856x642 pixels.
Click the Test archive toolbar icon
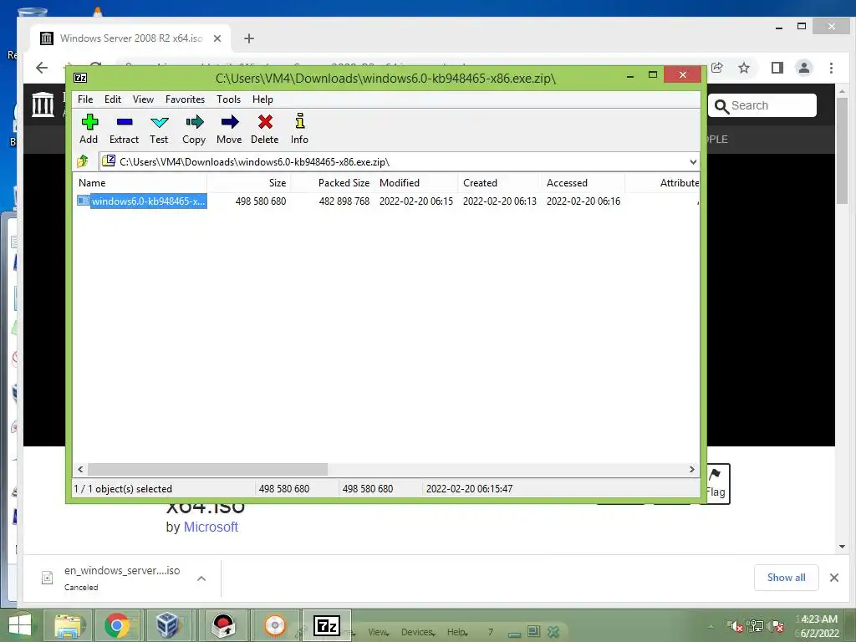159,130
